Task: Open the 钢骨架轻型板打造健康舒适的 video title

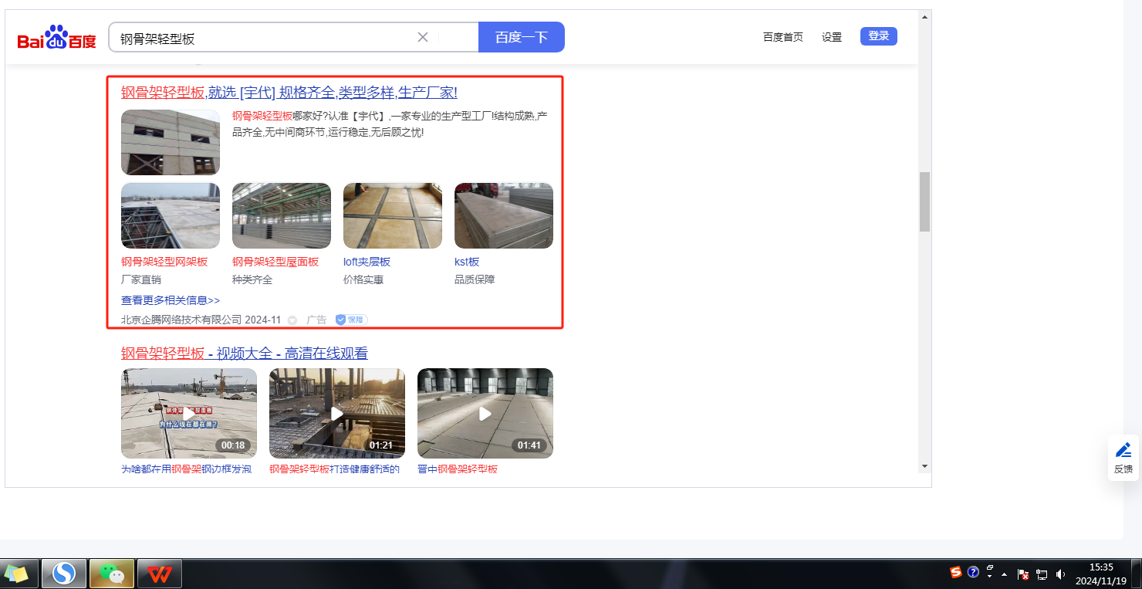Action: point(334,469)
